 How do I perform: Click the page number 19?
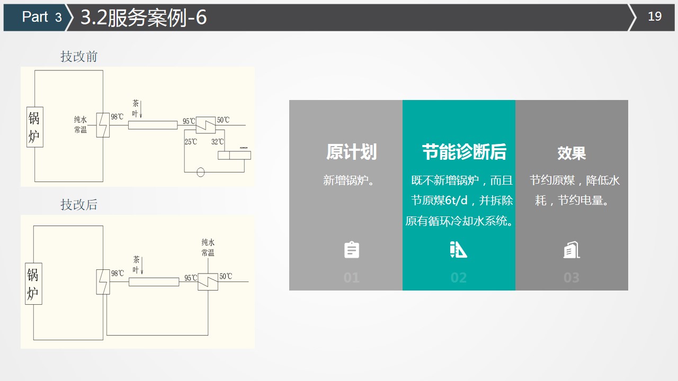655,16
